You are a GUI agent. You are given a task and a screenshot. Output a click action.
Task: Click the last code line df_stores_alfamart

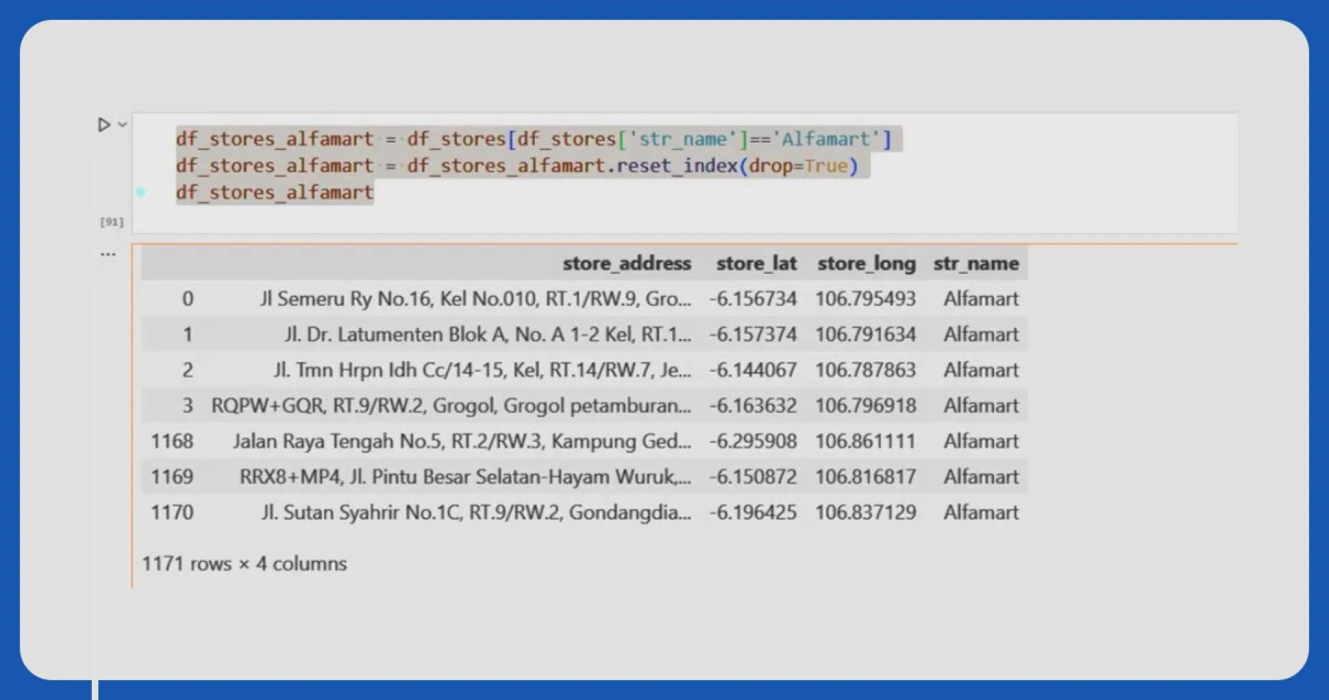click(274, 192)
